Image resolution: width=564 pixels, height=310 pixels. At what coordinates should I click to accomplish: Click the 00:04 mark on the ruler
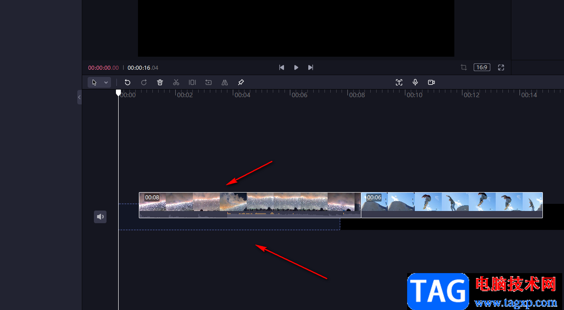click(242, 95)
